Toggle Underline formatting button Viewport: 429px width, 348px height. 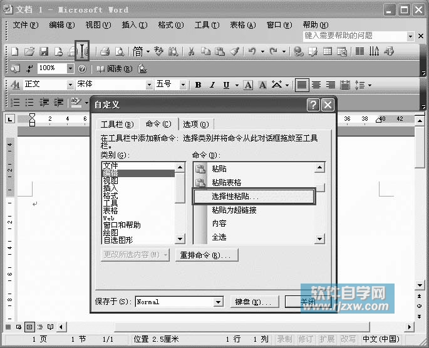pos(226,85)
